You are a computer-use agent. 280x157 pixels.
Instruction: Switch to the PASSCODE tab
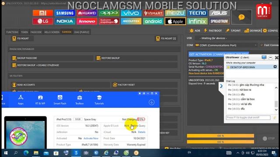[36, 32]
